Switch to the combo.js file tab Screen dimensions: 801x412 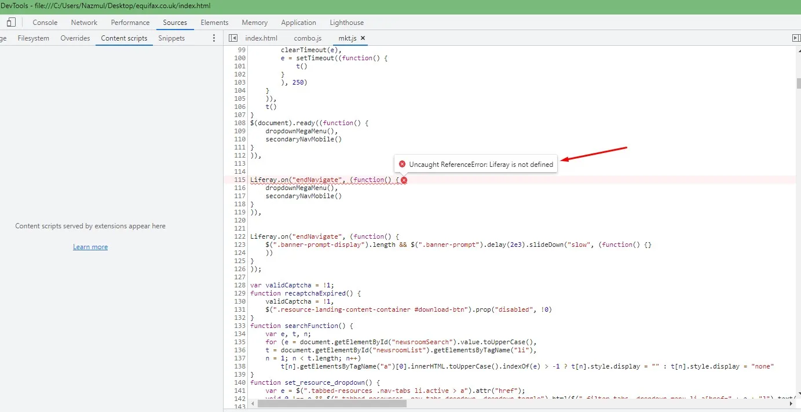pos(308,38)
